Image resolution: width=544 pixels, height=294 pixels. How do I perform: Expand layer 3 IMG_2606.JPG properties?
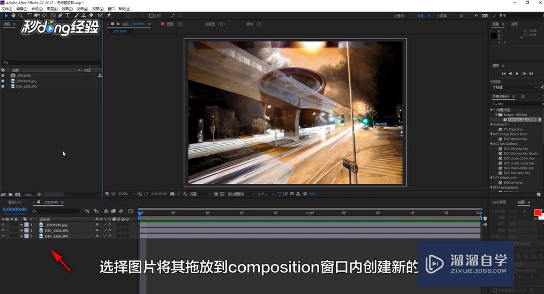click(21, 236)
